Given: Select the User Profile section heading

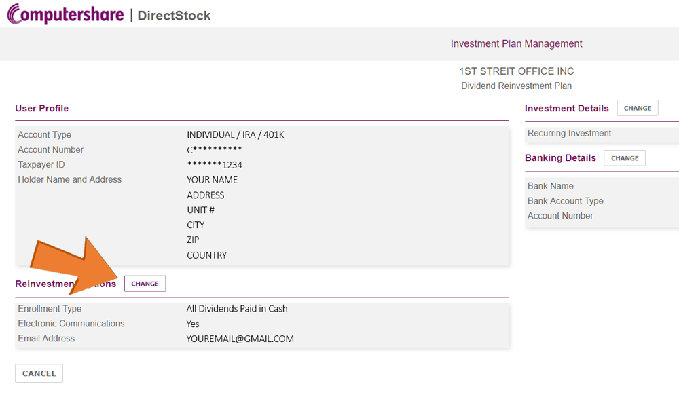Looking at the screenshot, I should tap(41, 108).
